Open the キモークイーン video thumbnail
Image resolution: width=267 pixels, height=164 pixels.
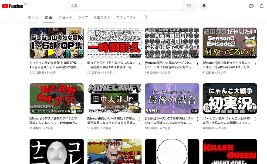(115, 151)
